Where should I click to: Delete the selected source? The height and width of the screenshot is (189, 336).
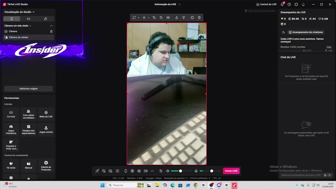point(199,18)
